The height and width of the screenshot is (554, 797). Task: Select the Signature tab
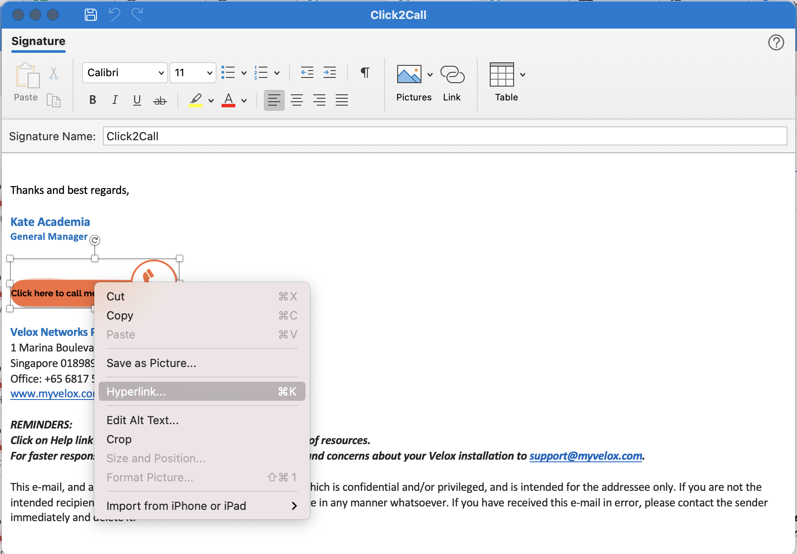tap(39, 42)
